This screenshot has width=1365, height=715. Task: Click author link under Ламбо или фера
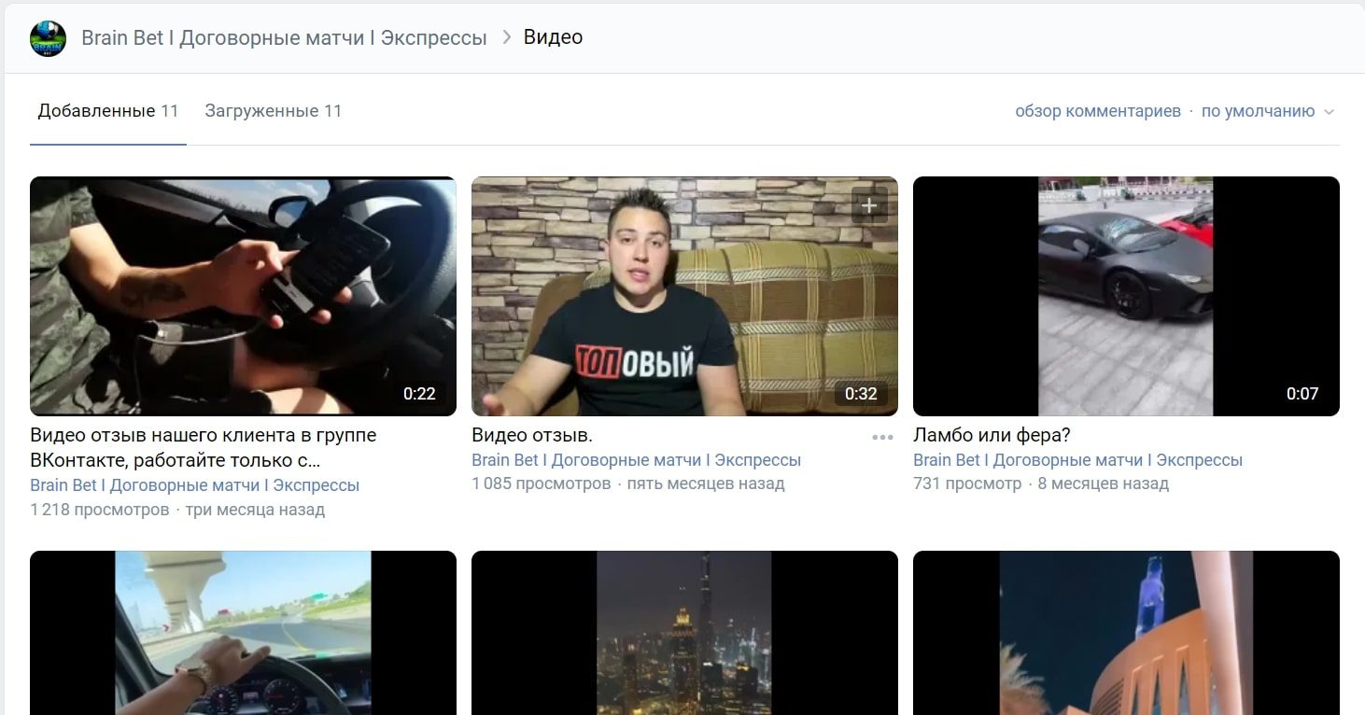coord(1077,460)
